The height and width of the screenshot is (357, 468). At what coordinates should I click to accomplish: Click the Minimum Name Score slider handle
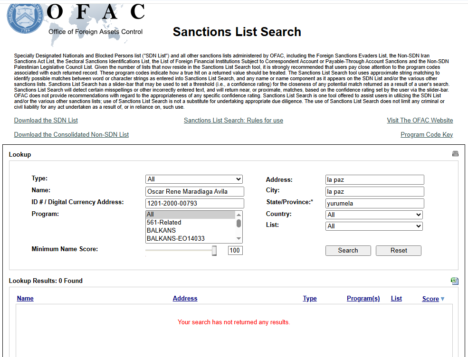coord(214,251)
